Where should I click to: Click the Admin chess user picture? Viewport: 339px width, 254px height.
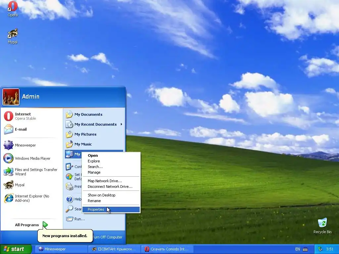click(11, 97)
